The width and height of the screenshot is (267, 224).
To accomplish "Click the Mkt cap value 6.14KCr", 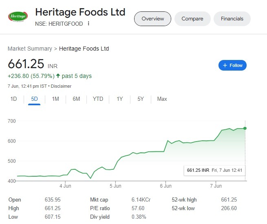I will pyautogui.click(x=141, y=200).
